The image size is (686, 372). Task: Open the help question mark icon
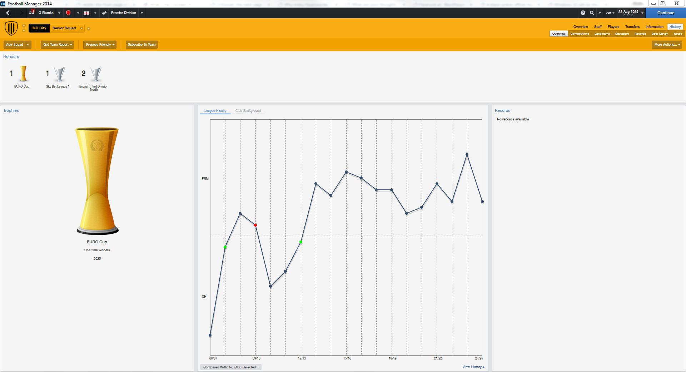click(x=583, y=13)
